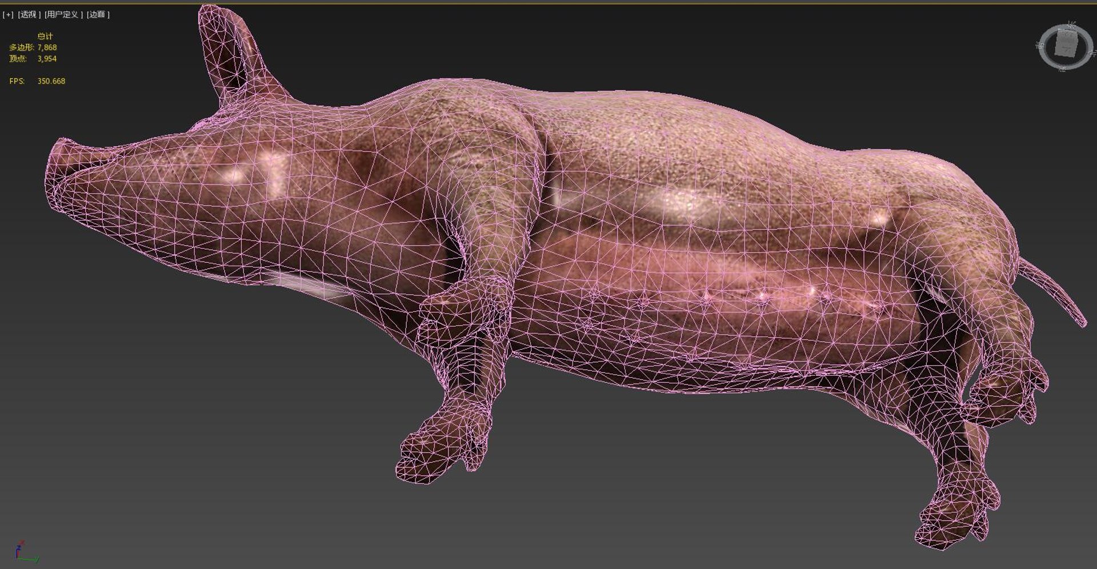Click the 多边形 statistics label

pyautogui.click(x=21, y=47)
